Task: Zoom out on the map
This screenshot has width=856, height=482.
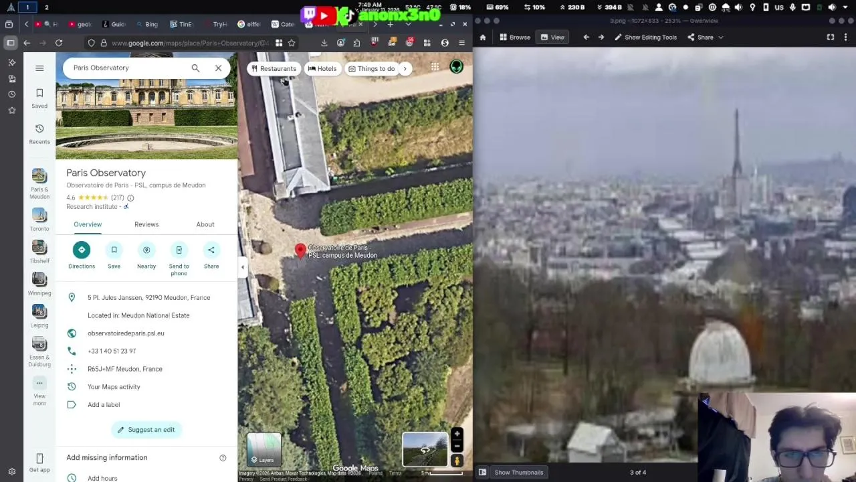Action: [x=457, y=446]
